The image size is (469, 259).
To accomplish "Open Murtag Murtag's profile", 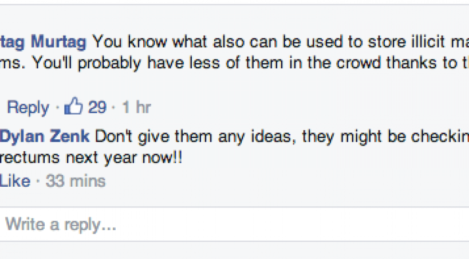I will [44, 42].
